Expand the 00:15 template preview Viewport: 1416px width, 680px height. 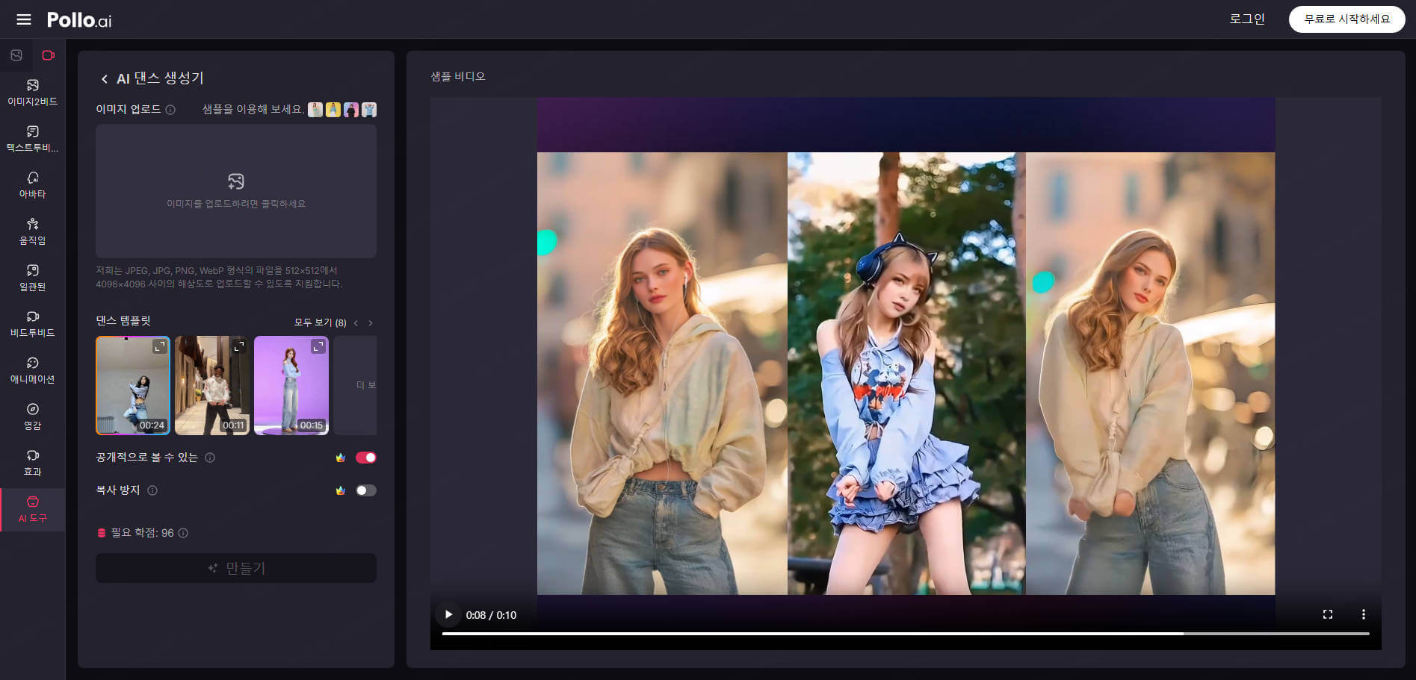318,346
